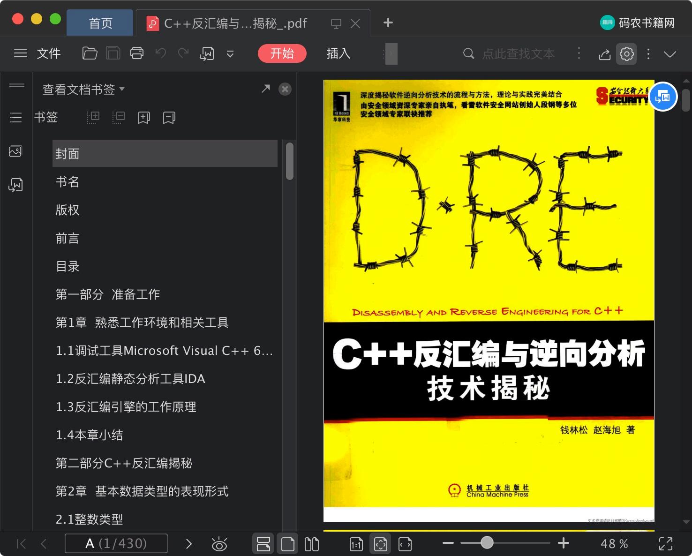
Task: Click the bookmarks panel scrollbar thumb
Action: (290, 161)
